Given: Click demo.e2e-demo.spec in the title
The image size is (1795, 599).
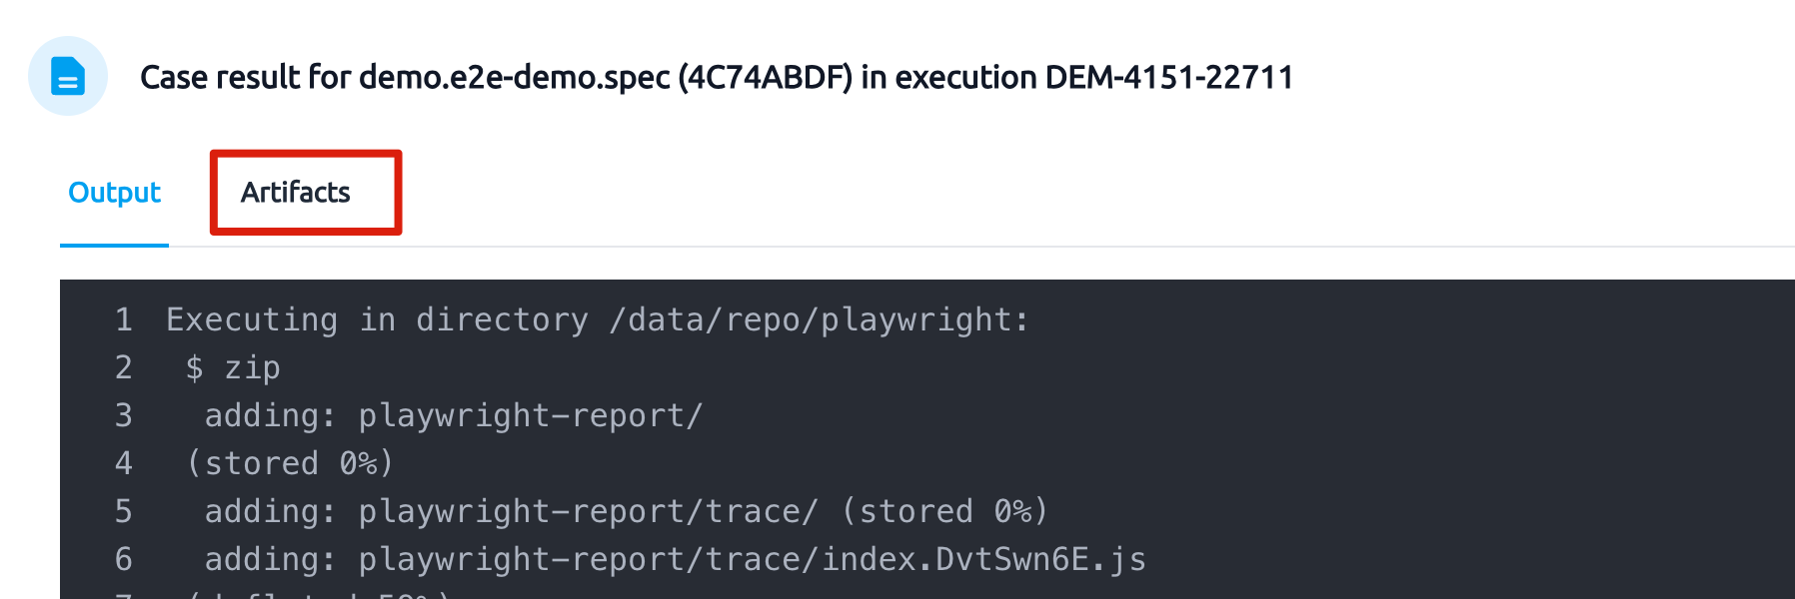Looking at the screenshot, I should click(514, 77).
